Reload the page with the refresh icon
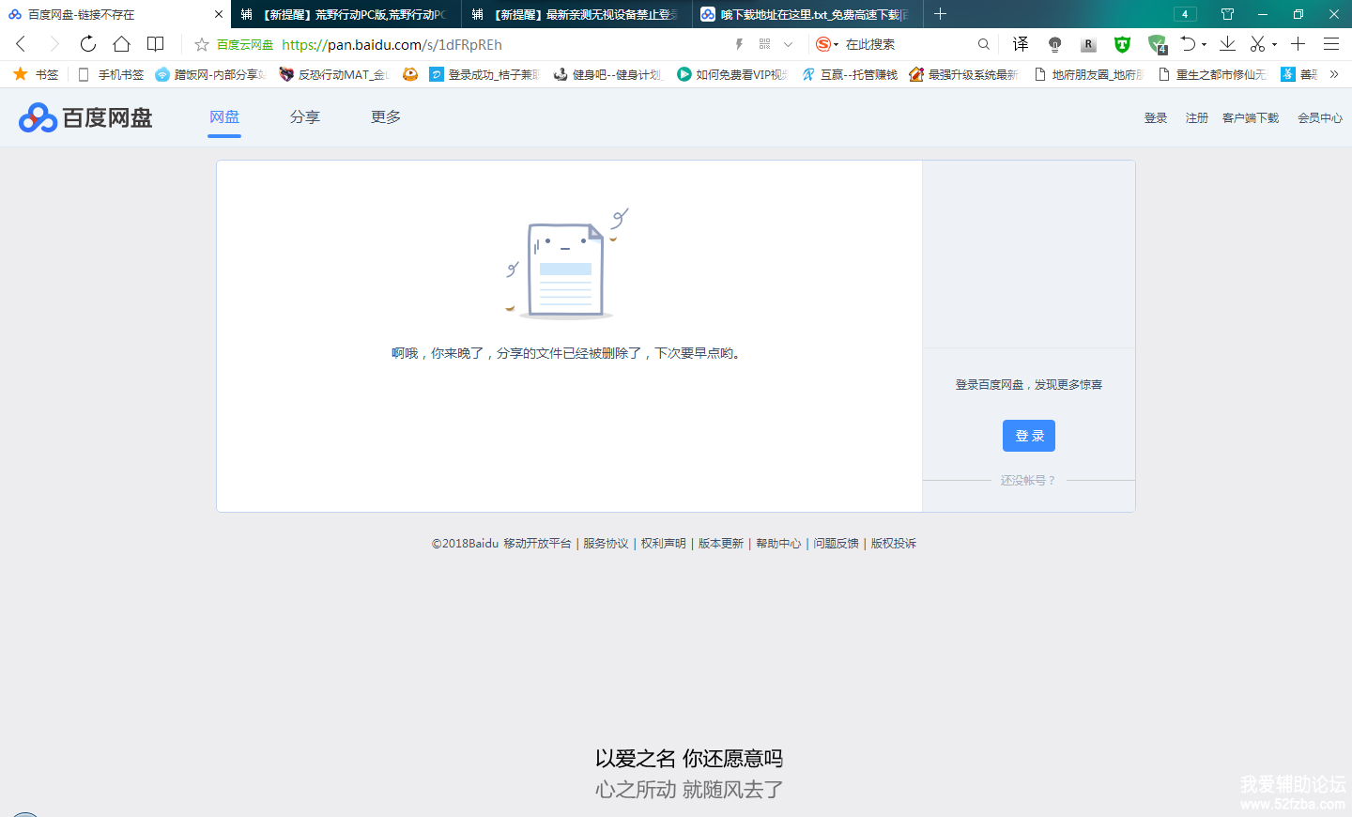Viewport: 1352px width, 817px height. 88,44
